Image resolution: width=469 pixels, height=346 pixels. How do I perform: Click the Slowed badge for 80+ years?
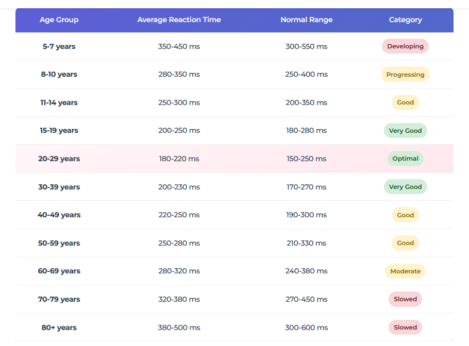(405, 327)
